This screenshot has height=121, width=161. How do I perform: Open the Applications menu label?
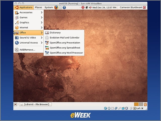pyautogui.click(x=26, y=7)
